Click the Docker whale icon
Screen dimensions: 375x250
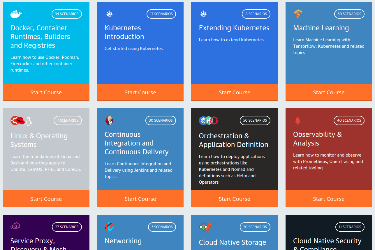pyautogui.click(x=16, y=14)
